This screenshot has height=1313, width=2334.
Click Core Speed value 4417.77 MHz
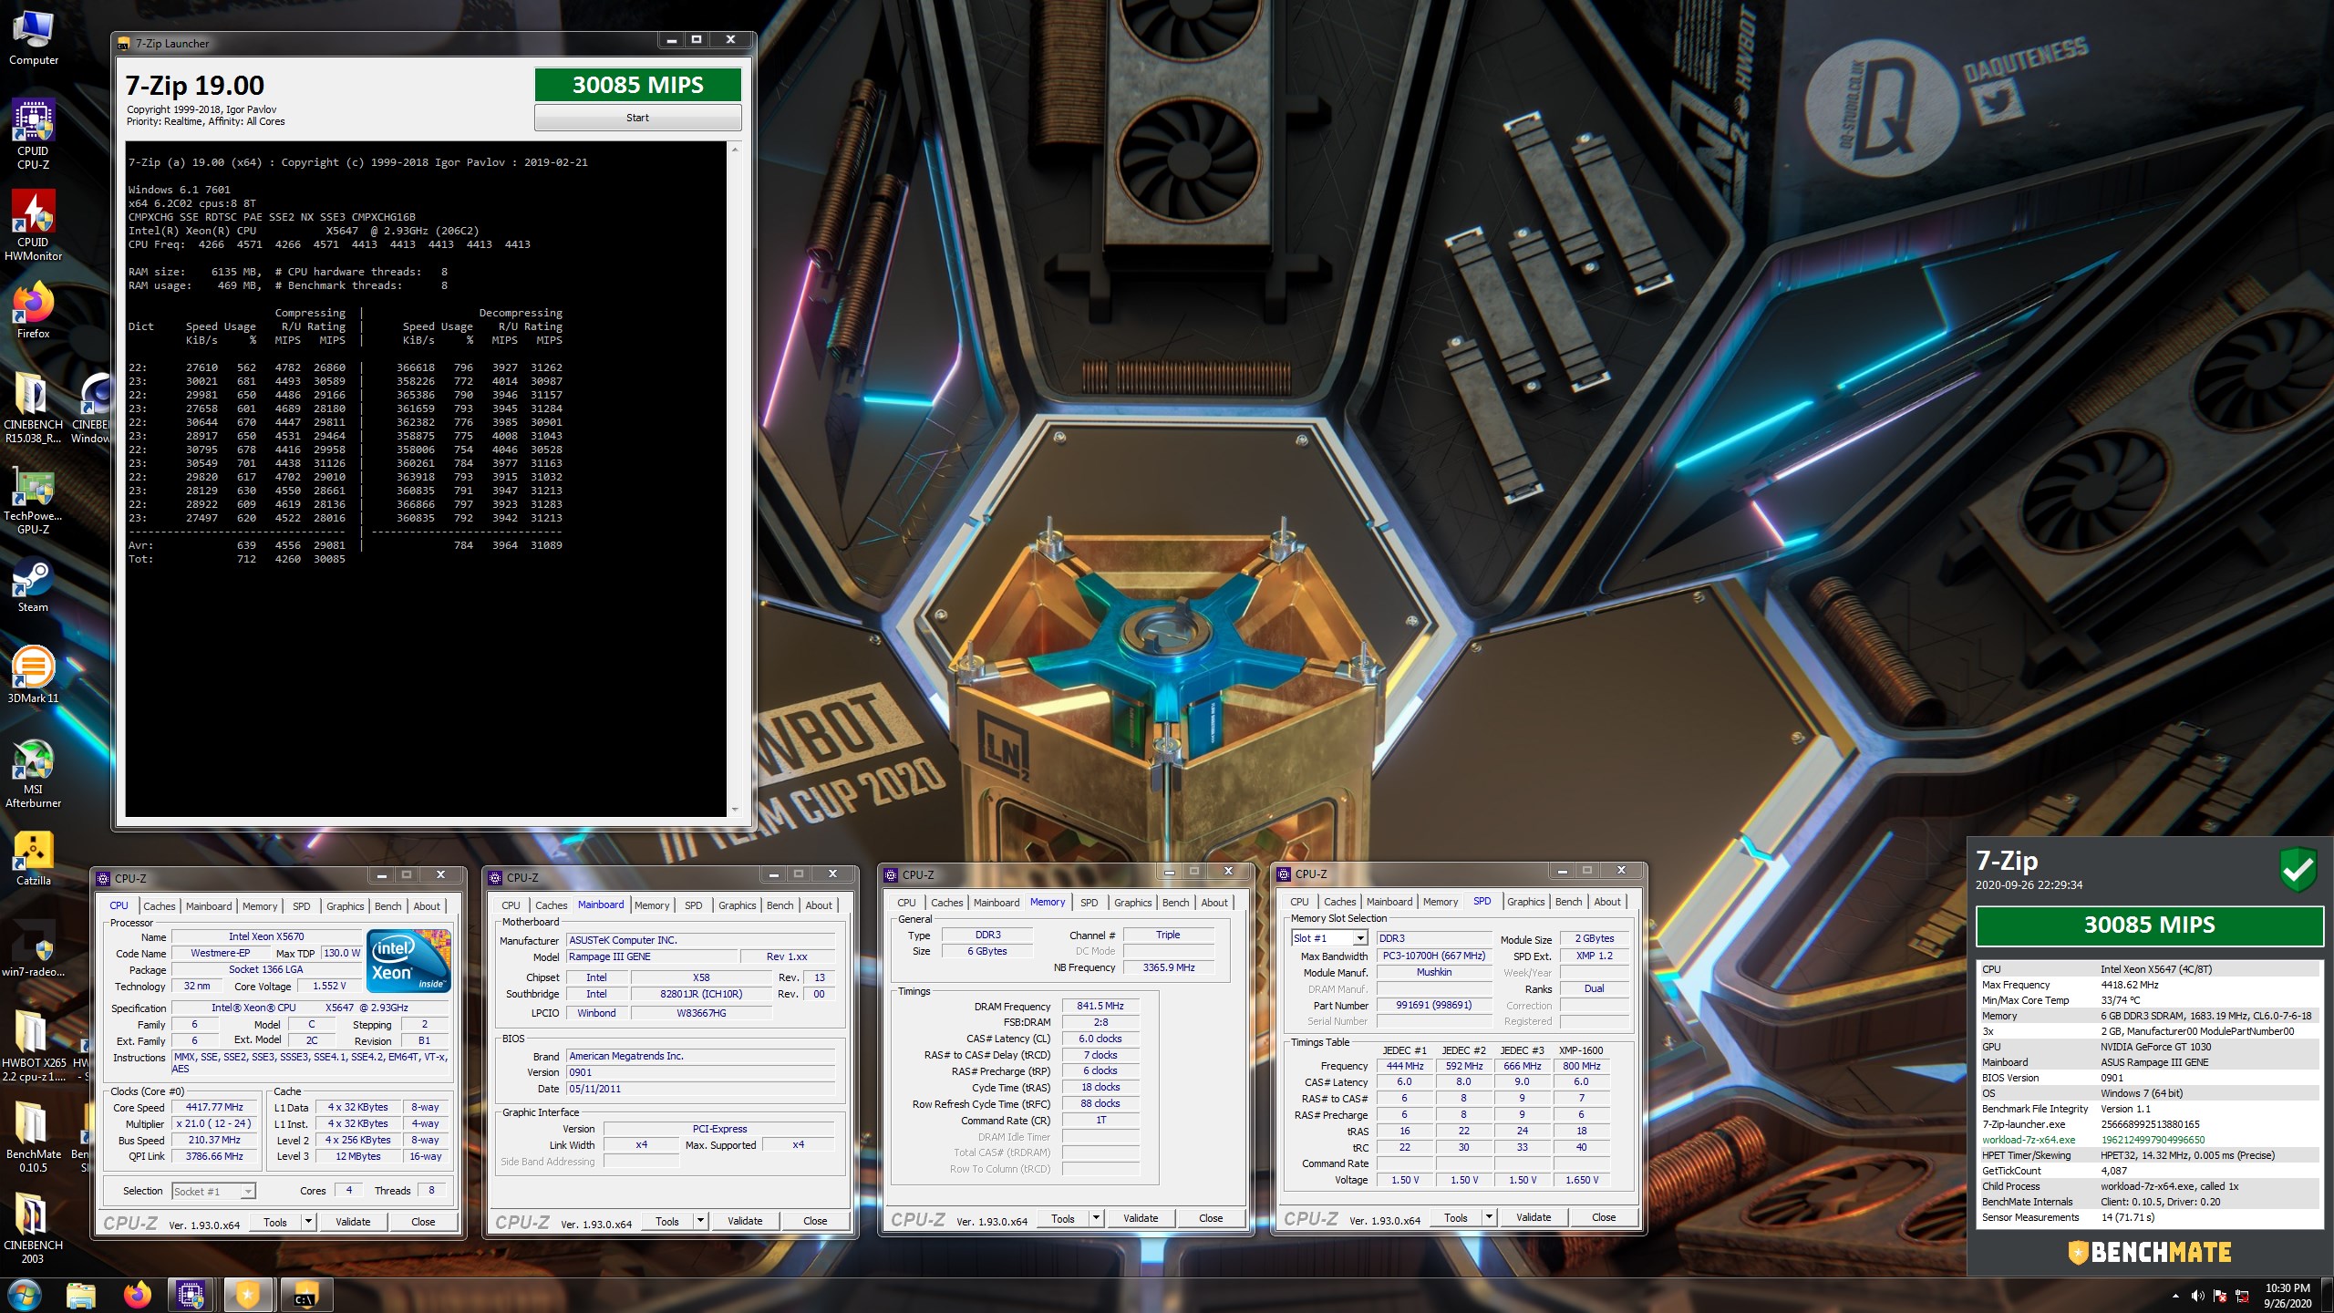point(214,1107)
